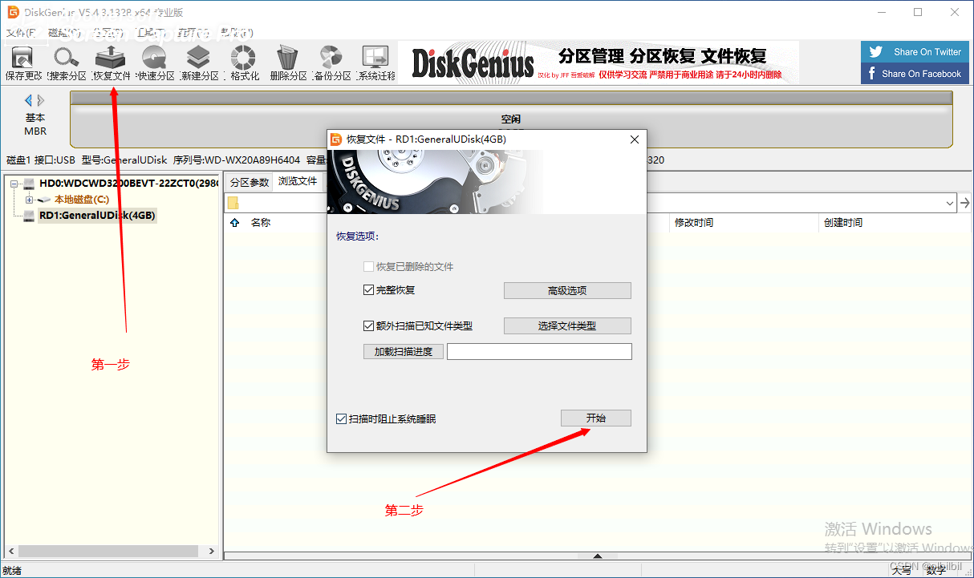Select HD0:WDCWD3200BEVT disk in the tree
974x578 pixels.
point(128,184)
